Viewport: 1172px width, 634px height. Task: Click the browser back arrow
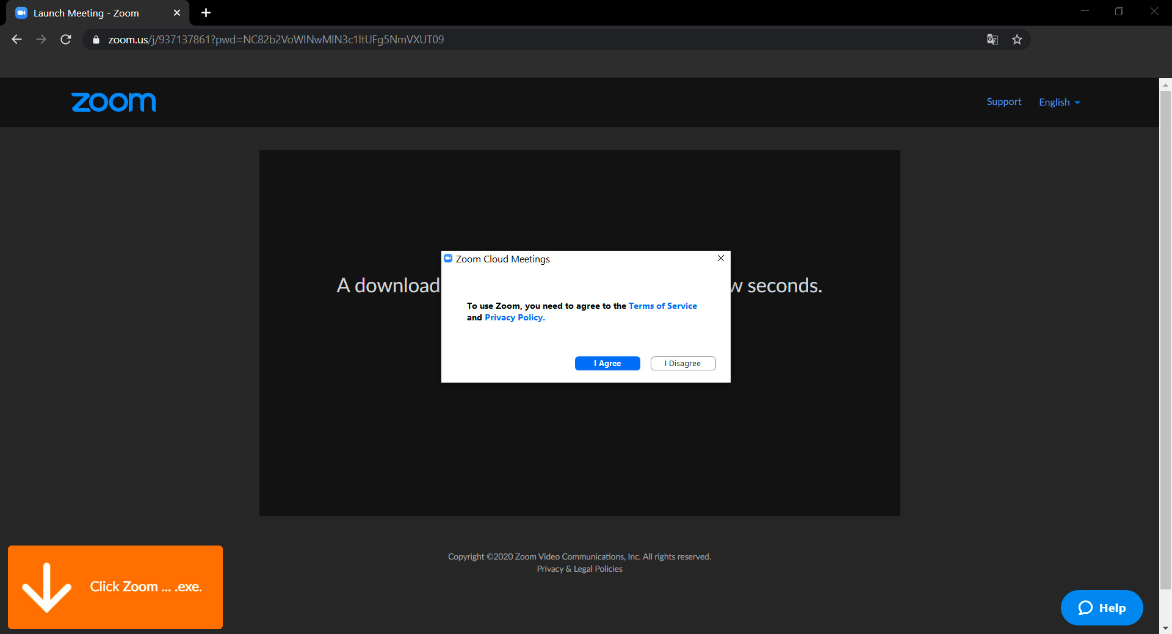tap(17, 40)
